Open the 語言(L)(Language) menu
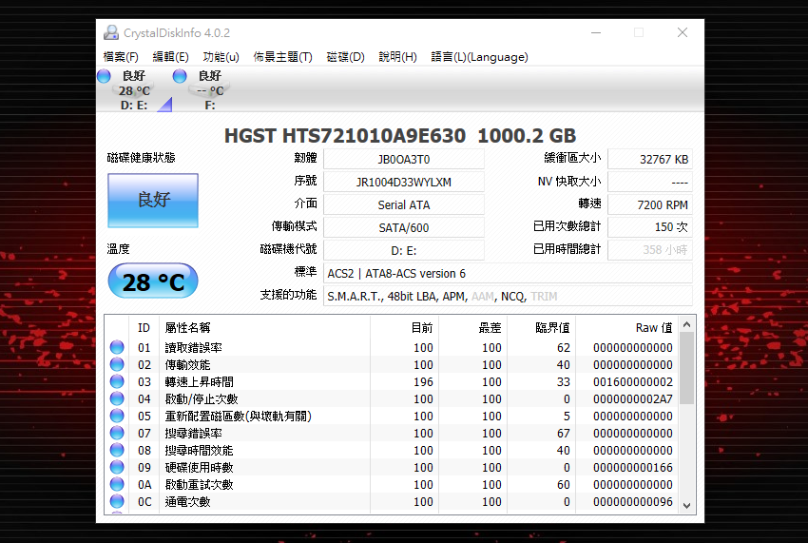This screenshot has height=543, width=808. pyautogui.click(x=479, y=57)
